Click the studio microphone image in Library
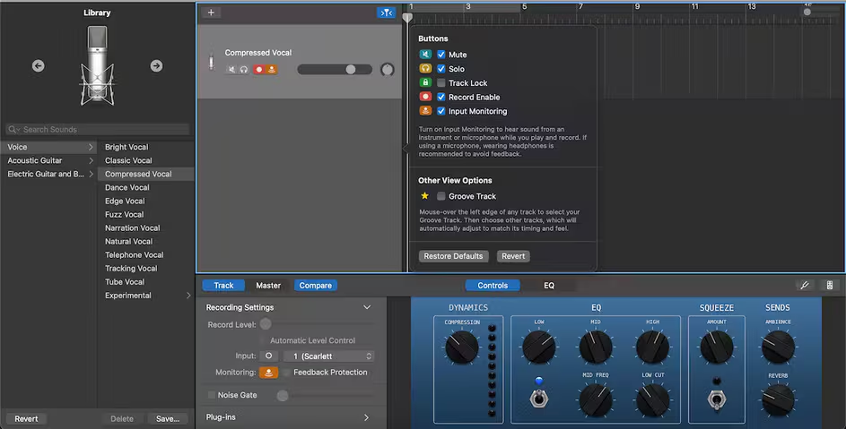This screenshot has height=429, width=846. [97, 65]
